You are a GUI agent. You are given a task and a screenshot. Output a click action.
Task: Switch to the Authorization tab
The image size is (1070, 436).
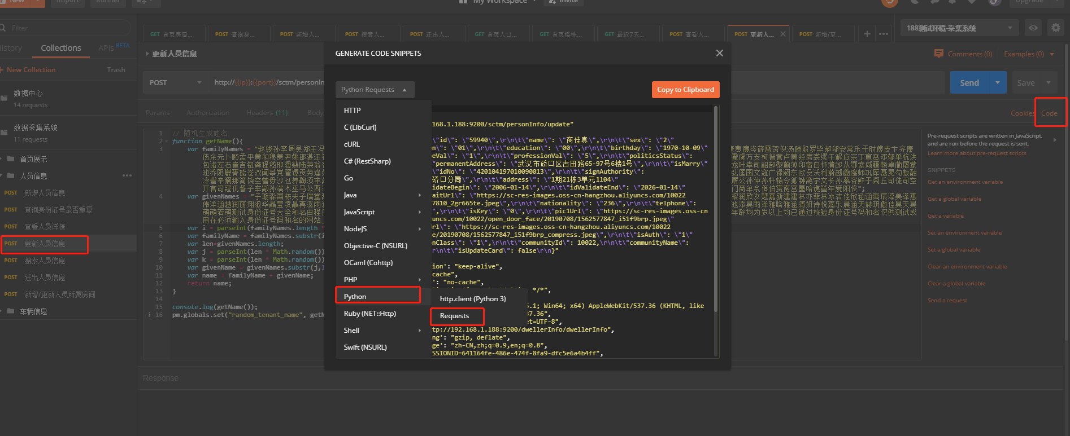tap(208, 113)
